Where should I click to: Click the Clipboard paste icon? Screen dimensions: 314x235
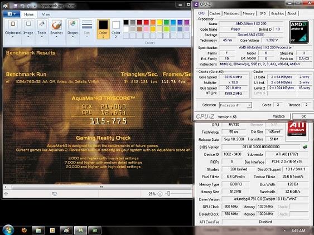pos(13,25)
